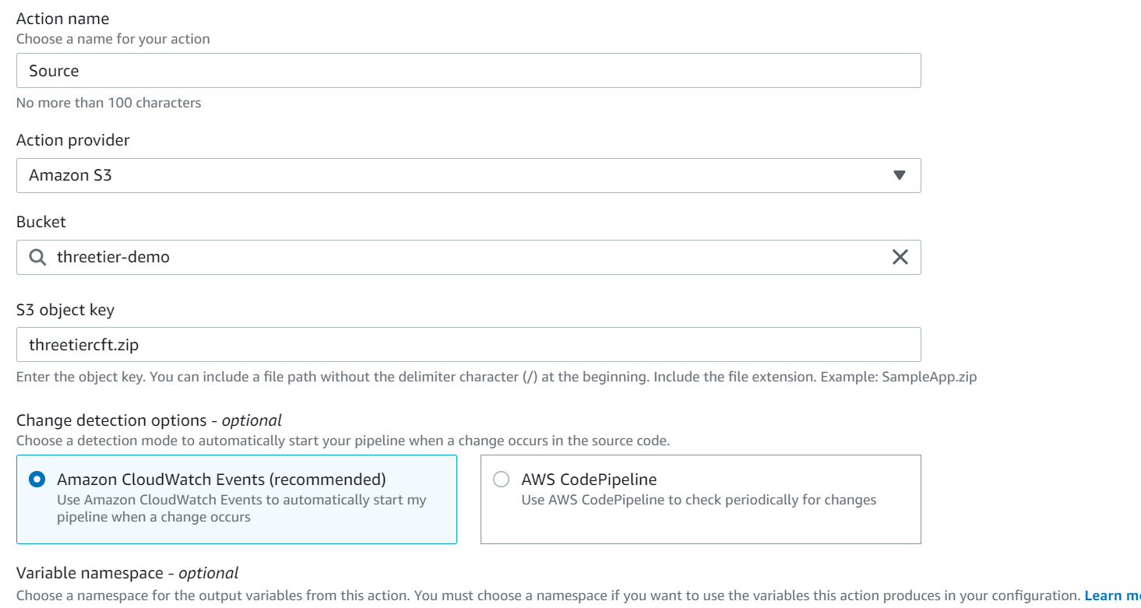The width and height of the screenshot is (1141, 608).
Task: Click the 'check periodically for changes' description
Action: pos(699,500)
